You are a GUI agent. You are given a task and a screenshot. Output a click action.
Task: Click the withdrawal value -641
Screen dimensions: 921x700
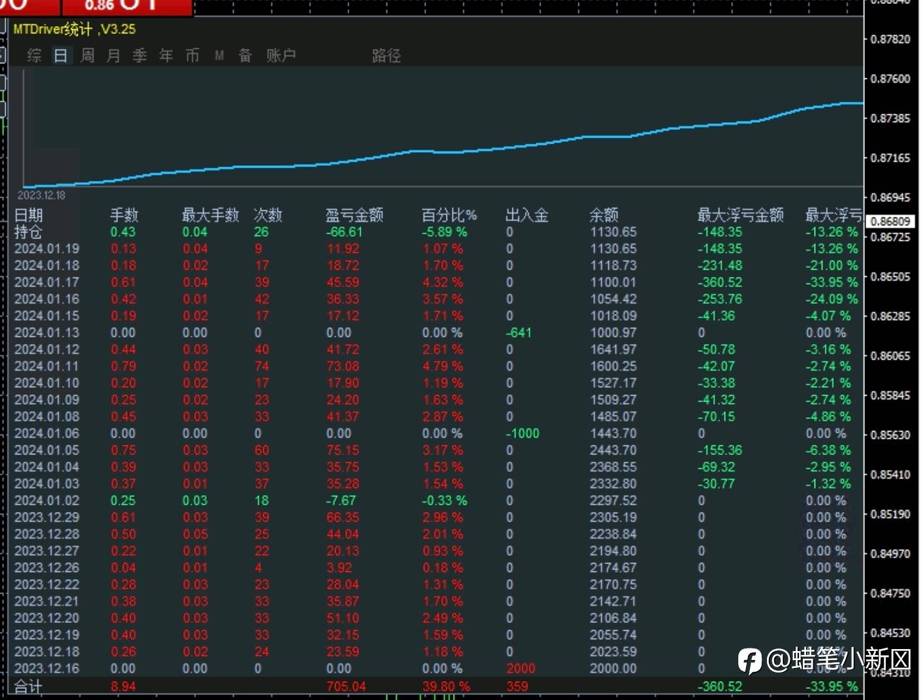pyautogui.click(x=519, y=332)
